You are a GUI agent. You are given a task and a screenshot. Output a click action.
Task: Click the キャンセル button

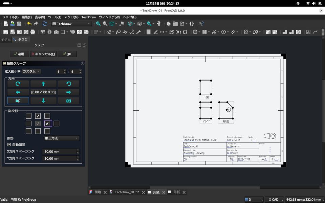pos(43,54)
